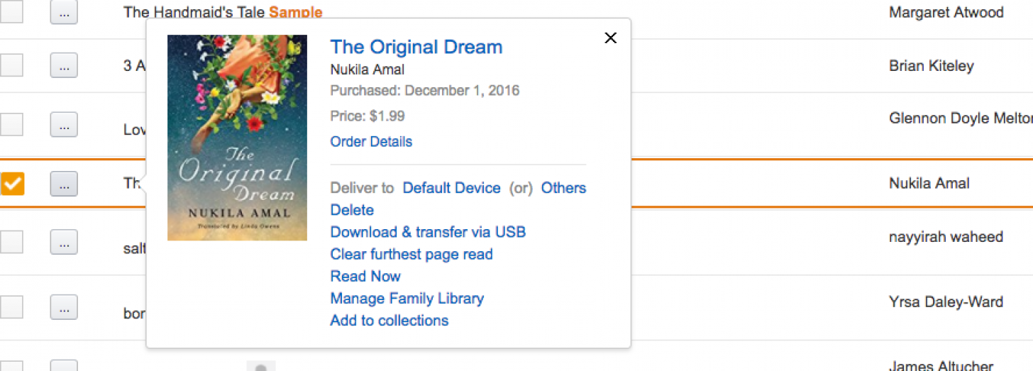This screenshot has height=371, width=1033.
Task: Deliver the book to Default Device
Action: tap(451, 188)
